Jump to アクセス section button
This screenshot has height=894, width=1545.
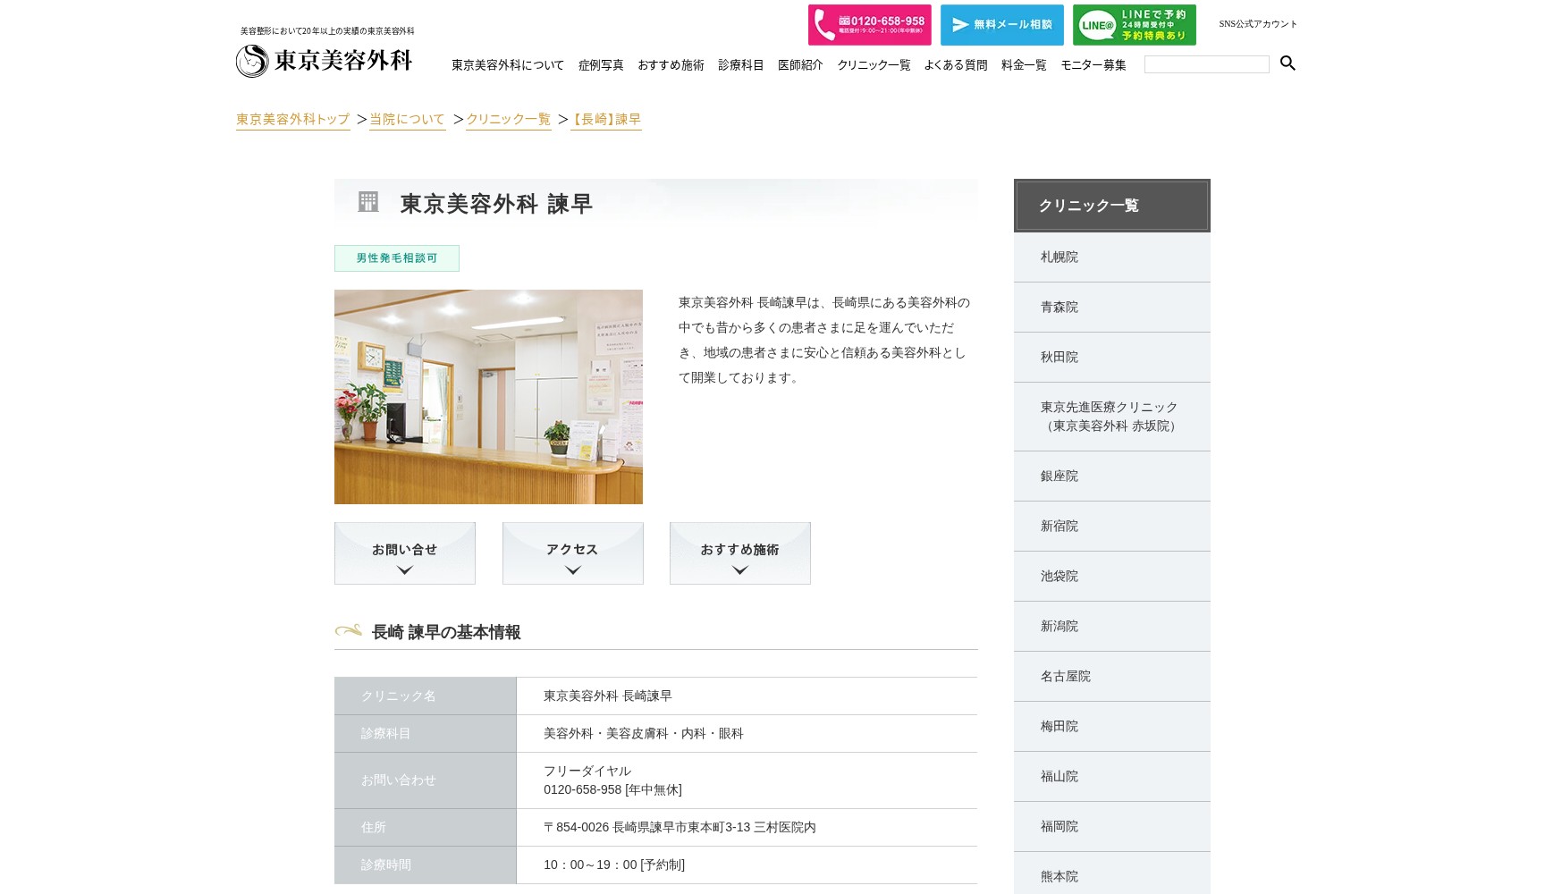click(572, 553)
